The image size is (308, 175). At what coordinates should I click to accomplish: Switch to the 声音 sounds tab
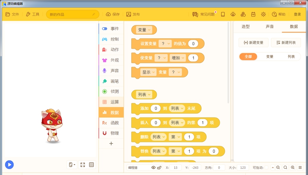(x=270, y=27)
